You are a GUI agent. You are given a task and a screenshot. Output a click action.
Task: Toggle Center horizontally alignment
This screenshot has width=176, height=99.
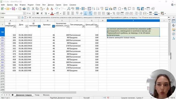[68, 13]
